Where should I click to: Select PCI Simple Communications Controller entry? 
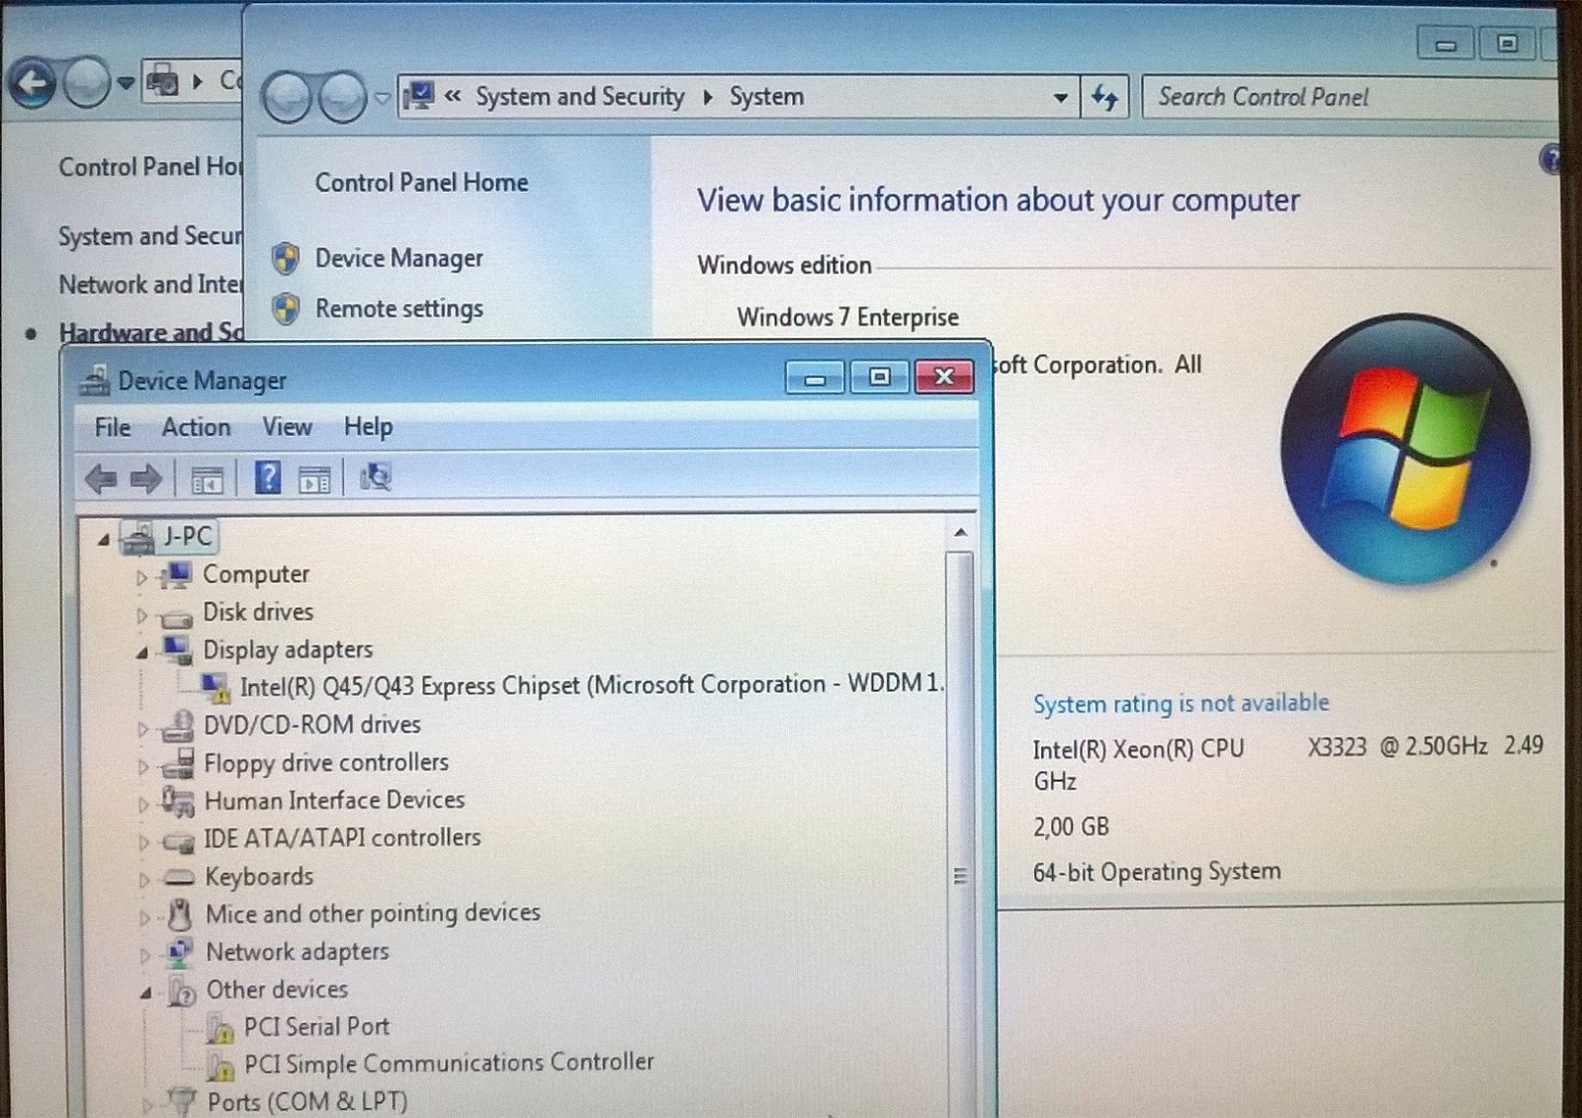pyautogui.click(x=449, y=1064)
